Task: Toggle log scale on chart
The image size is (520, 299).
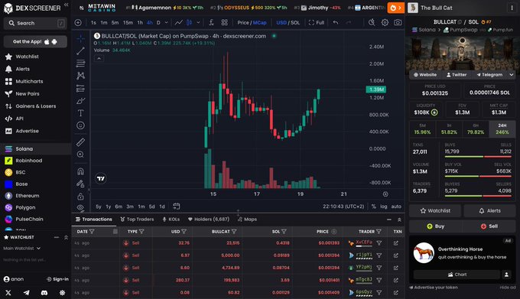Action: [x=384, y=206]
